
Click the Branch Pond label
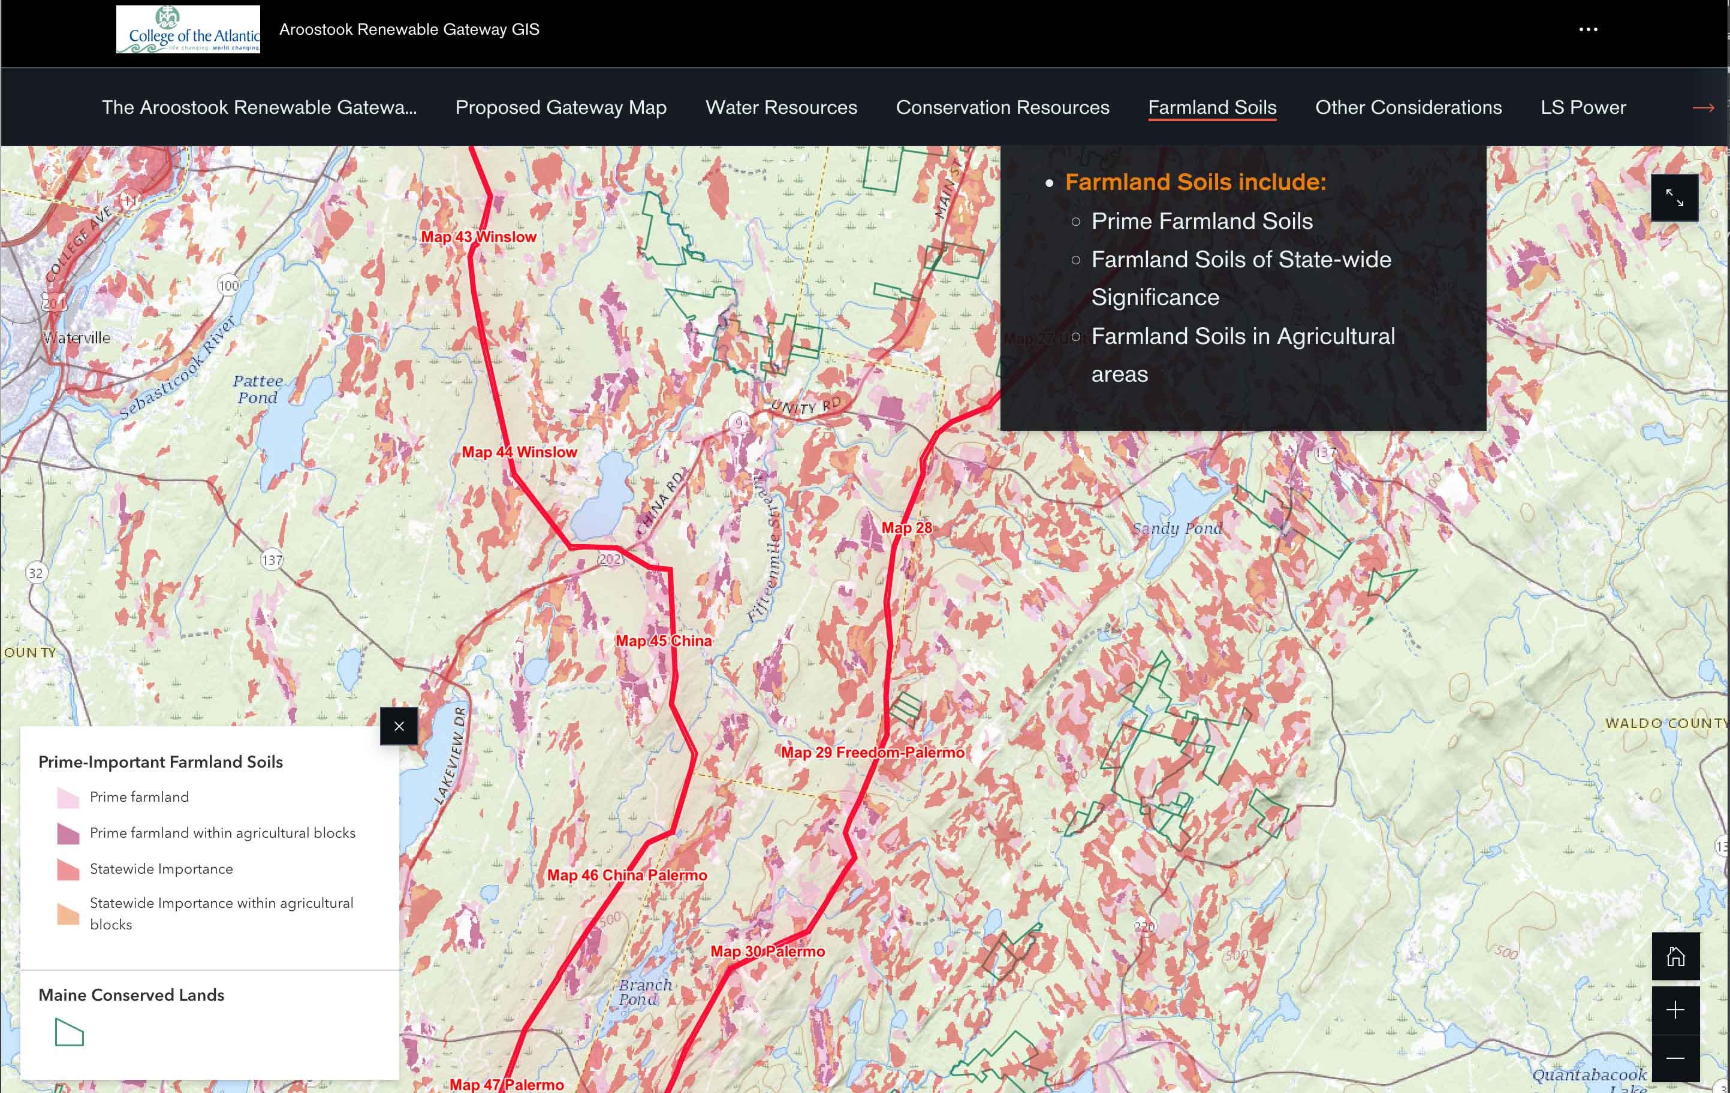tap(645, 992)
